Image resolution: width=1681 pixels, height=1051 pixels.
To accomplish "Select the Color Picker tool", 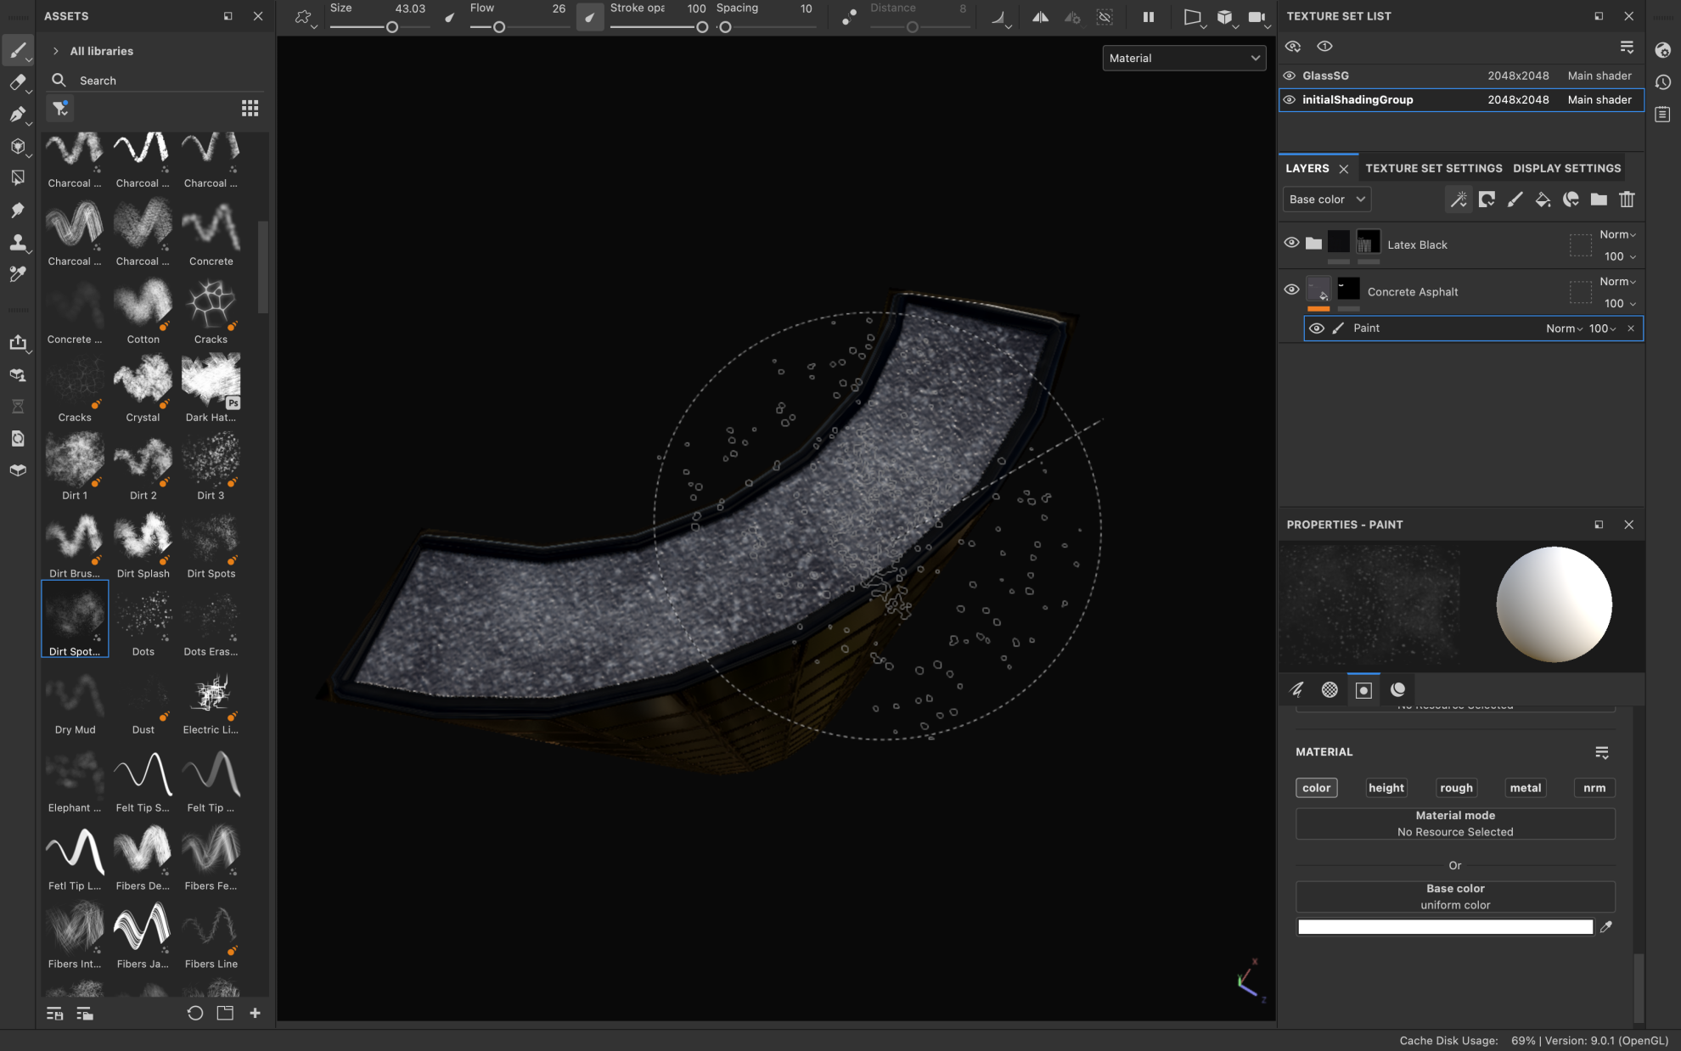I will pos(19,273).
